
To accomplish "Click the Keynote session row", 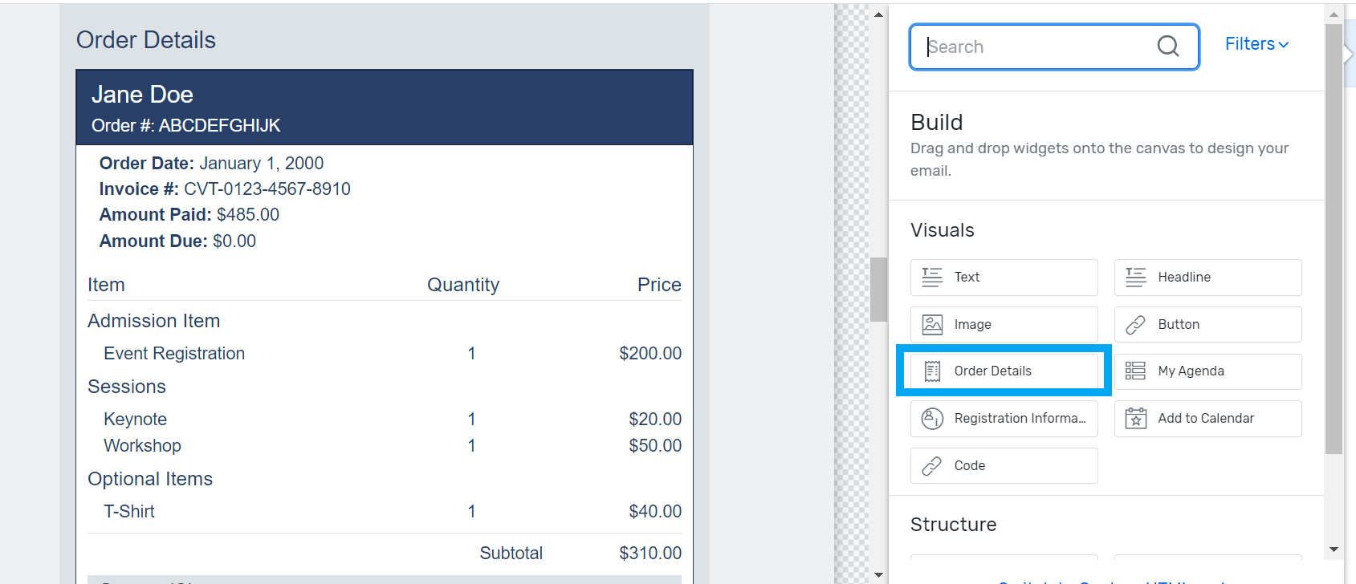I will click(385, 420).
